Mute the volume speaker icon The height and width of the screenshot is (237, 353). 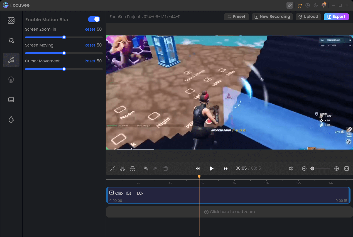(x=291, y=168)
